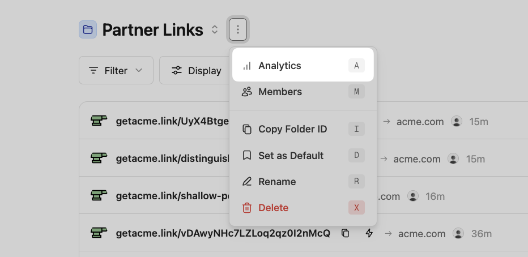The height and width of the screenshot is (257, 528).
Task: Open link getacme.link/shallow-p
Action: tap(172, 196)
